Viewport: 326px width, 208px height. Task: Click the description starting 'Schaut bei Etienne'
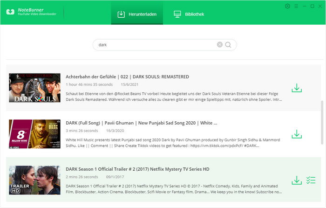(174, 97)
